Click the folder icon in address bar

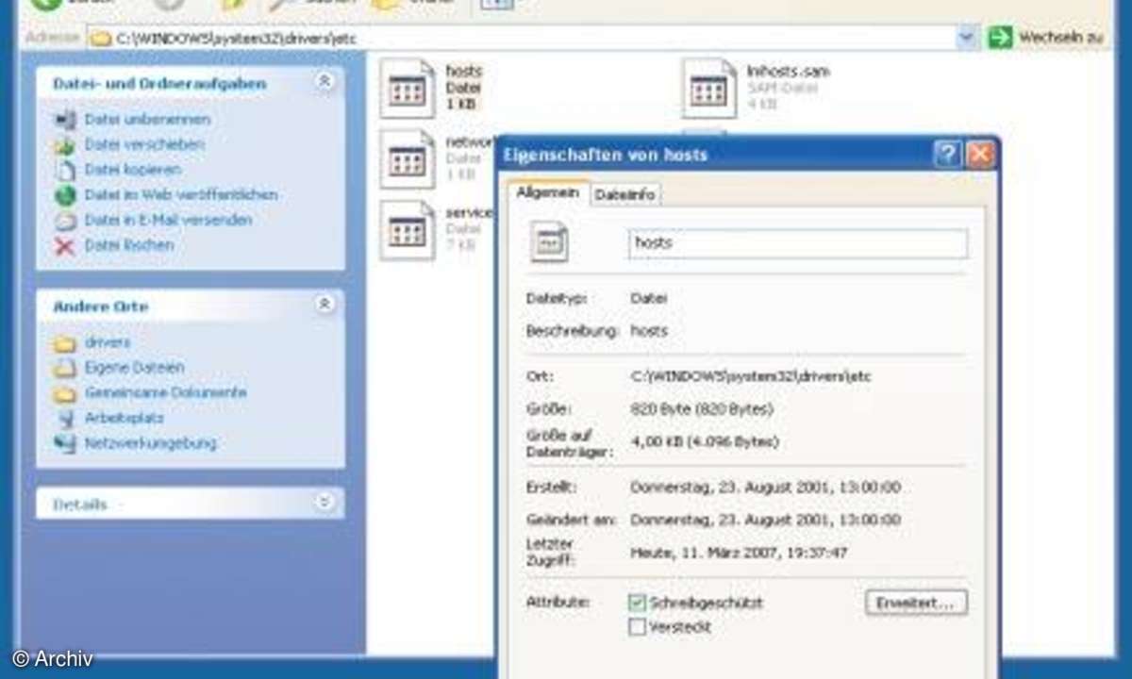tap(100, 39)
